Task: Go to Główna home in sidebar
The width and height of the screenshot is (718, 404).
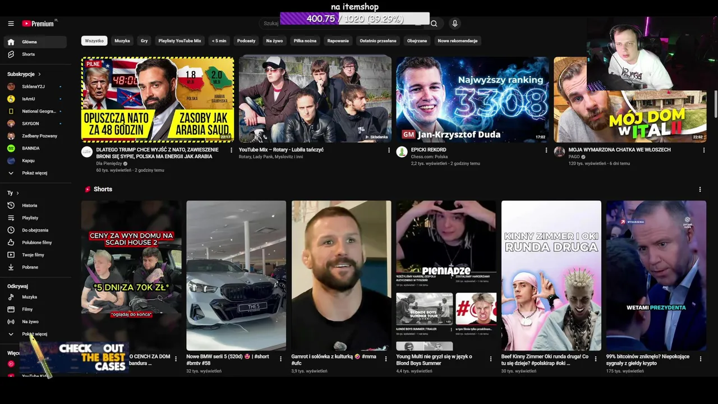Action: click(x=35, y=42)
